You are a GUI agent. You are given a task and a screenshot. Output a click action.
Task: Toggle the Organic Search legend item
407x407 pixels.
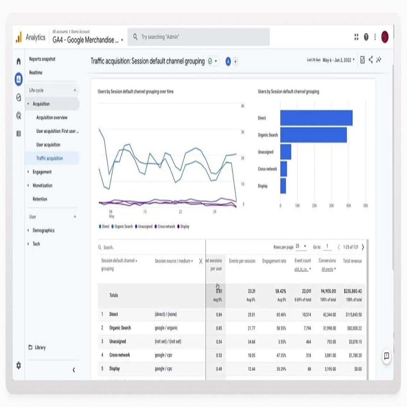pos(121,226)
